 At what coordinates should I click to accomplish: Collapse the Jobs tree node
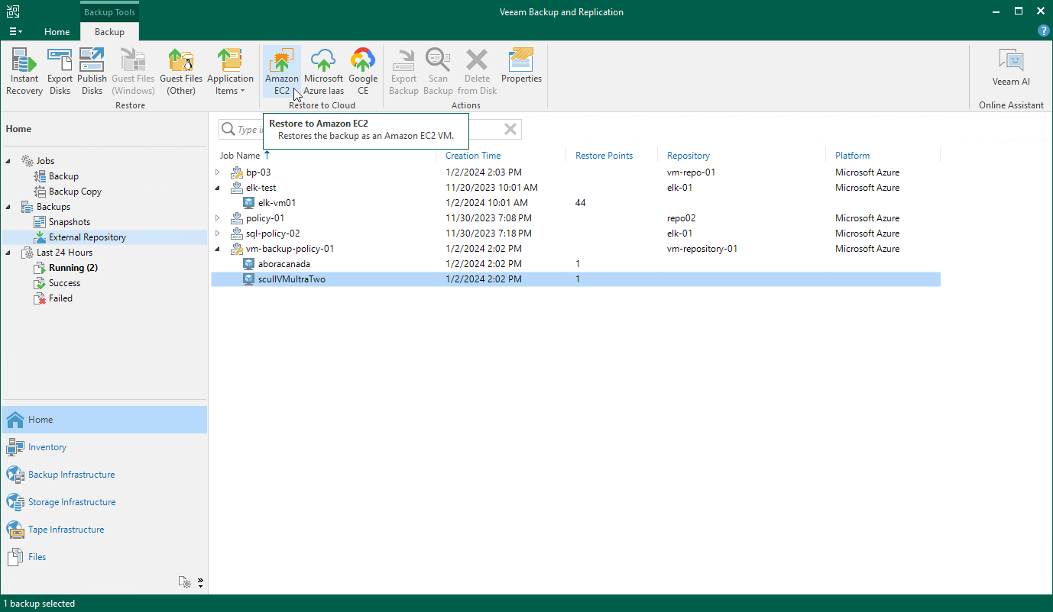9,161
